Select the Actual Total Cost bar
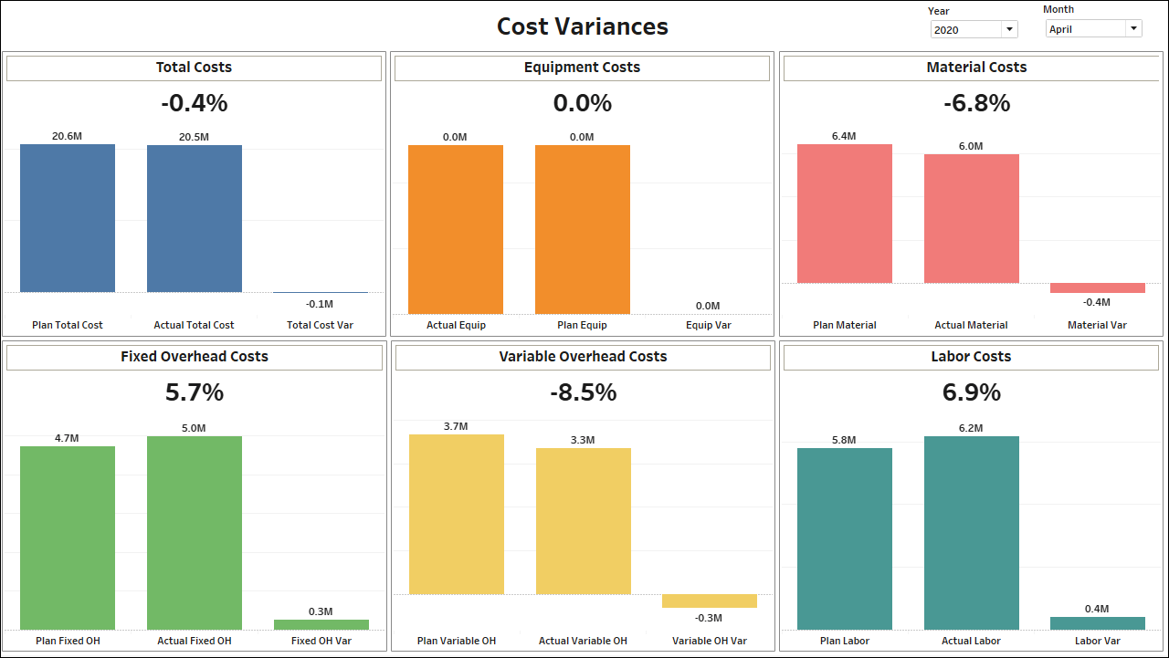This screenshot has width=1169, height=658. tap(194, 217)
